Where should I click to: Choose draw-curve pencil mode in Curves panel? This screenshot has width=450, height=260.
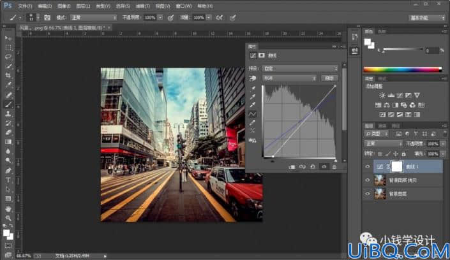tap(252, 123)
